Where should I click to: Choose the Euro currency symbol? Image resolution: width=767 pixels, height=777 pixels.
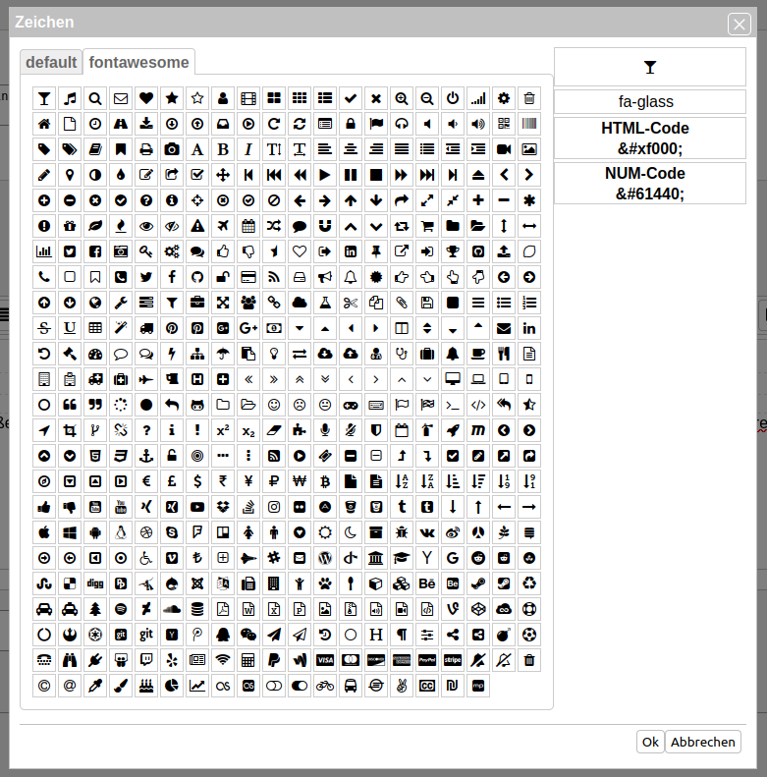pos(146,481)
